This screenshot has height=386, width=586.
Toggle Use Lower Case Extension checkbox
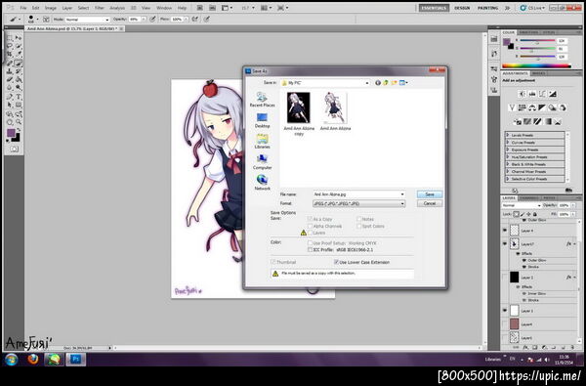click(336, 262)
